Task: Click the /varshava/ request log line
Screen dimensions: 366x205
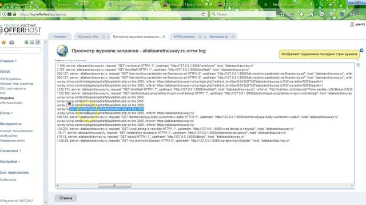Action: tap(155, 65)
